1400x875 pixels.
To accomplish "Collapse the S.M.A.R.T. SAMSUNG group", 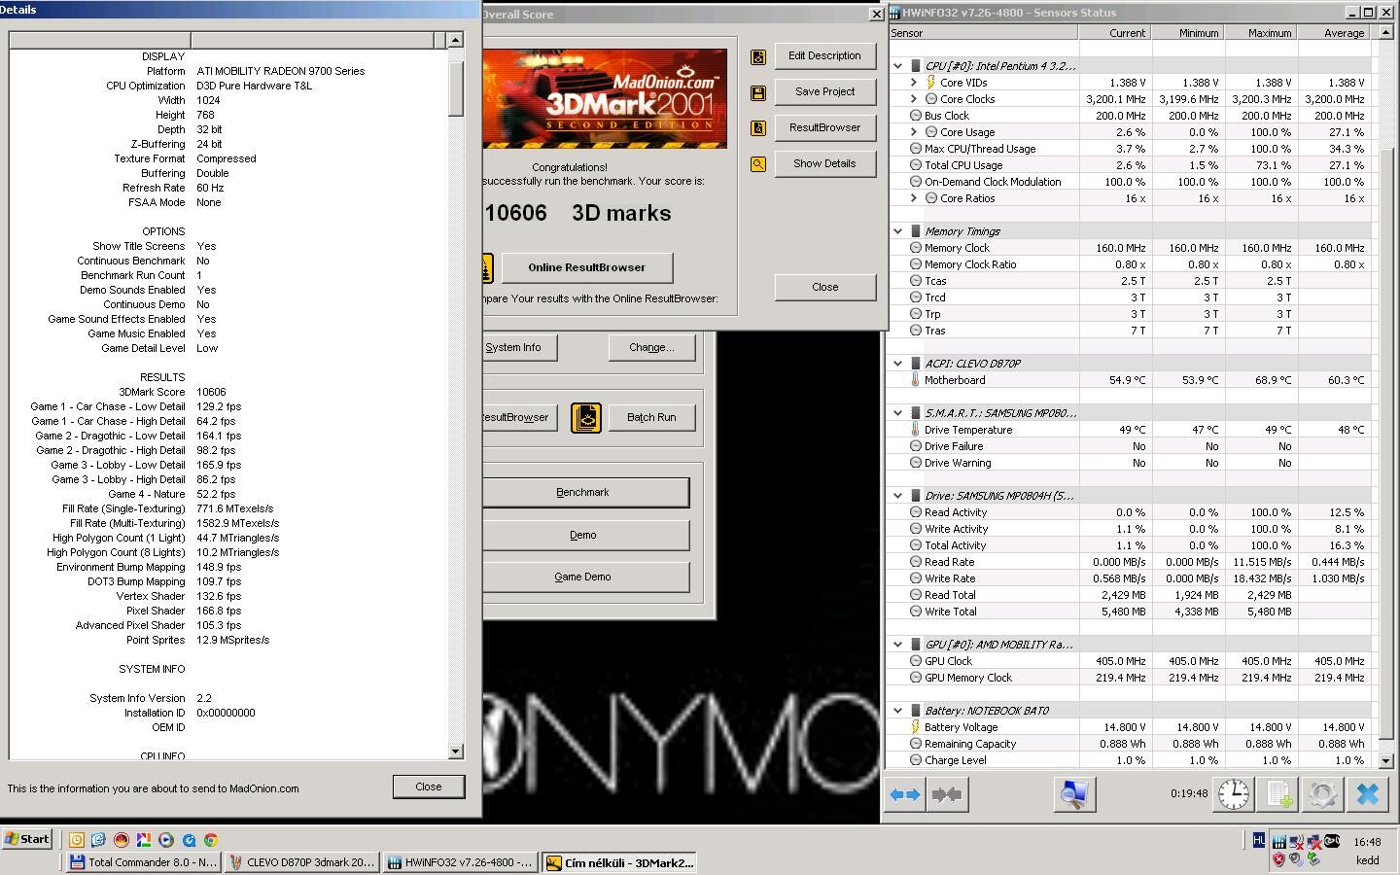I will point(898,413).
